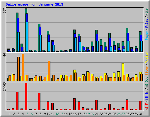Click the Sites legend label
This screenshot has width=150, height=117.
point(147,71)
